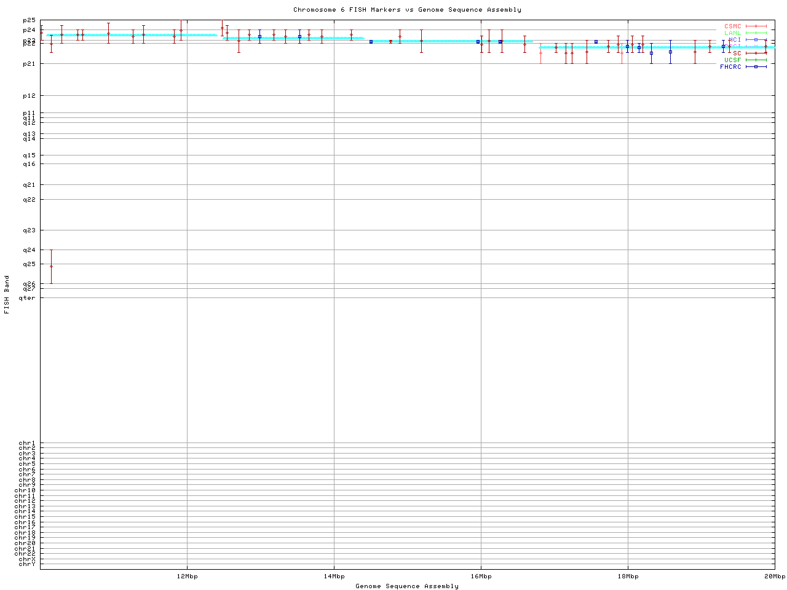Click the FHCRC legend square marker
Image resolution: width=787 pixels, height=590 pixels.
click(756, 67)
